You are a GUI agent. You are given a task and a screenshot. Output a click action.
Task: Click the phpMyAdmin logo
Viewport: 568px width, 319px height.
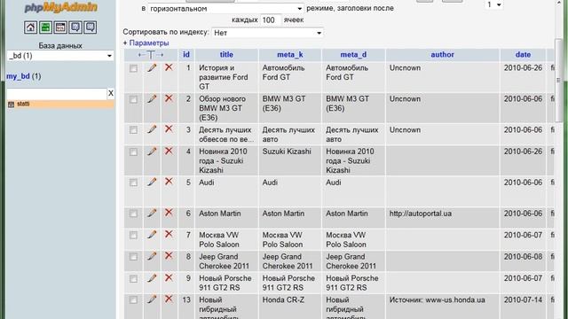click(x=61, y=7)
